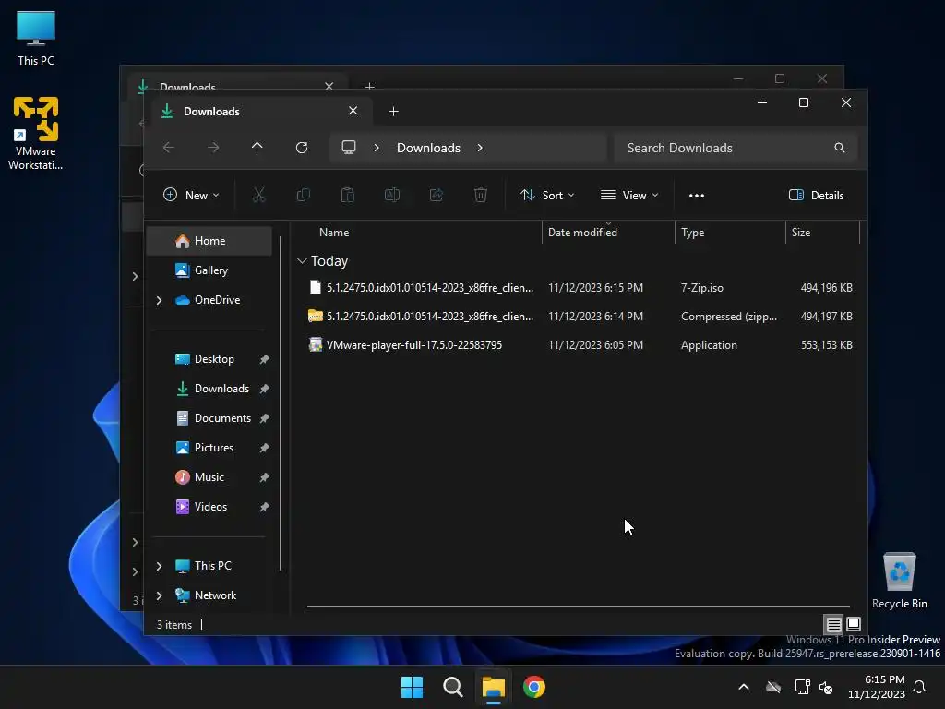The image size is (945, 709).
Task: Click the magnifier icon in Search Downloads
Action: coord(840,148)
